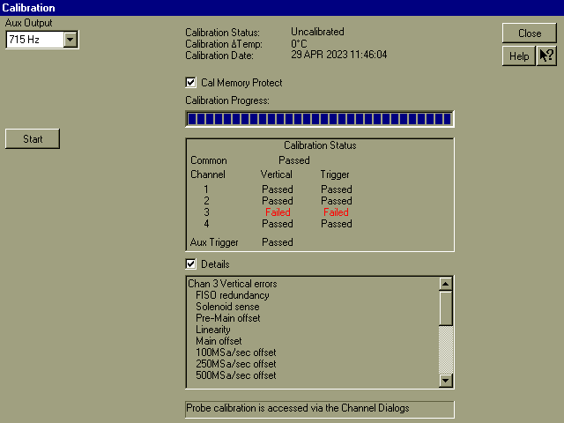
Task: Open the Aux Output dropdown arrow
Action: coord(70,40)
